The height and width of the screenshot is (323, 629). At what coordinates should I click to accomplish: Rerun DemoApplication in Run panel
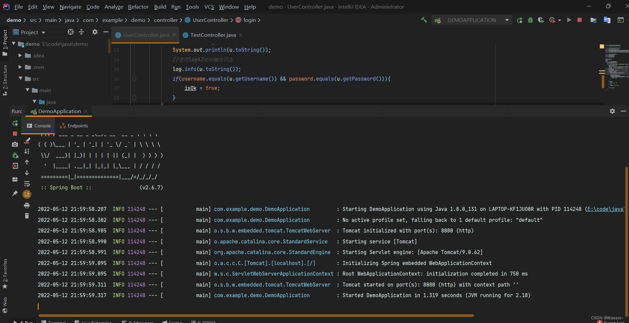[x=15, y=123]
